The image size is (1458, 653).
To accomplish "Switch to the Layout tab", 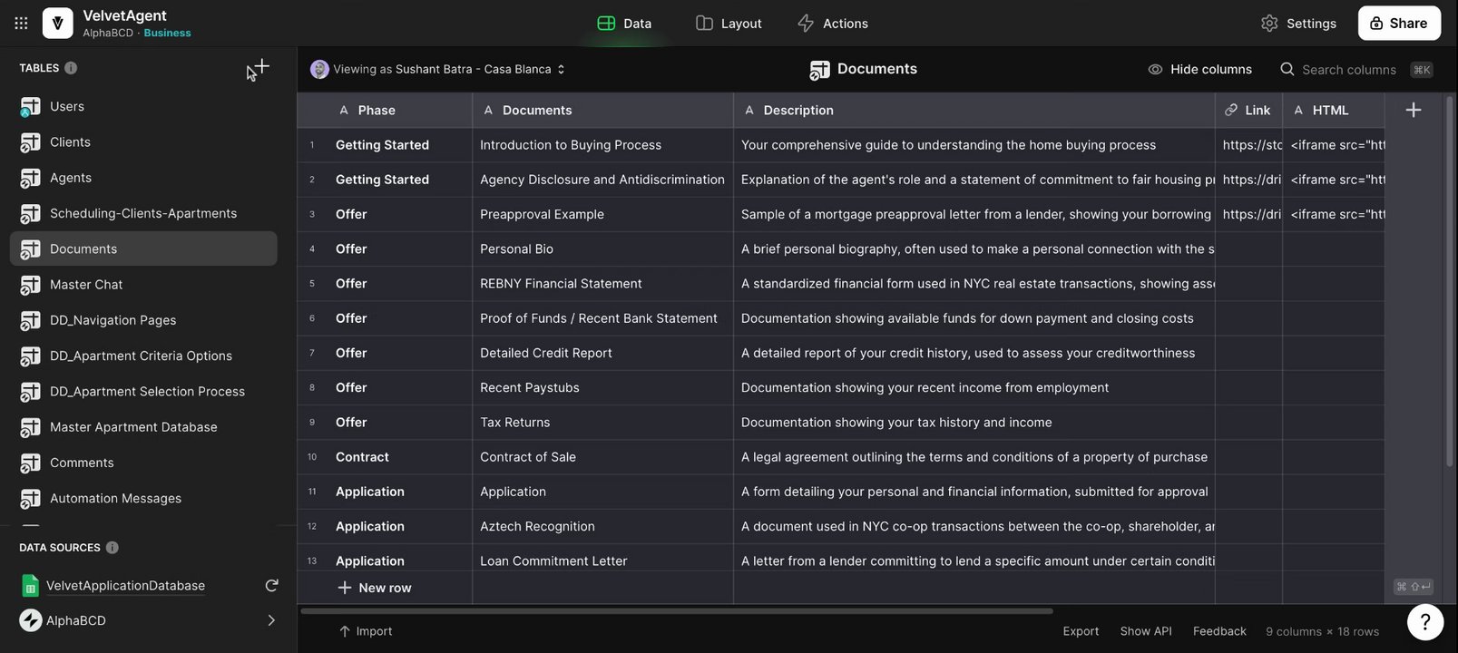I will pyautogui.click(x=729, y=24).
